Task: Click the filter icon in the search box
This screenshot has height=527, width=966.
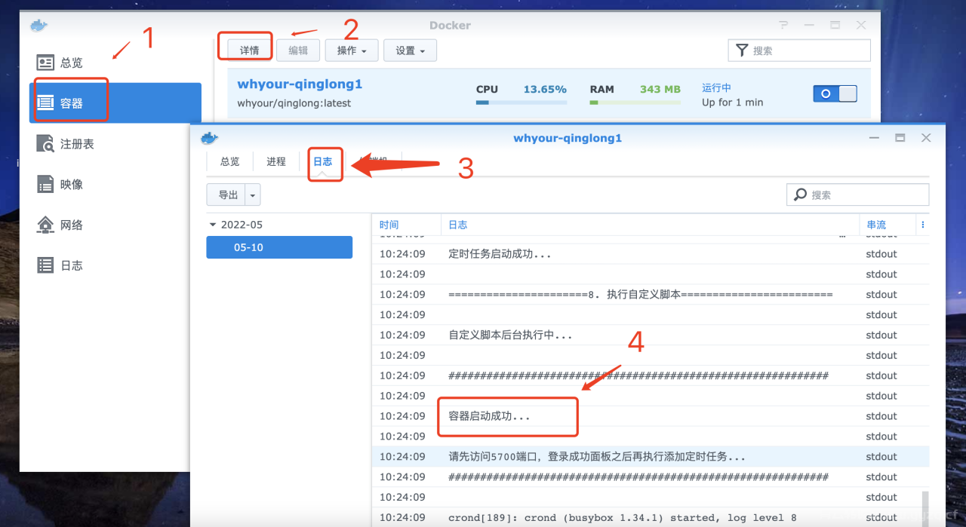Action: coord(742,50)
